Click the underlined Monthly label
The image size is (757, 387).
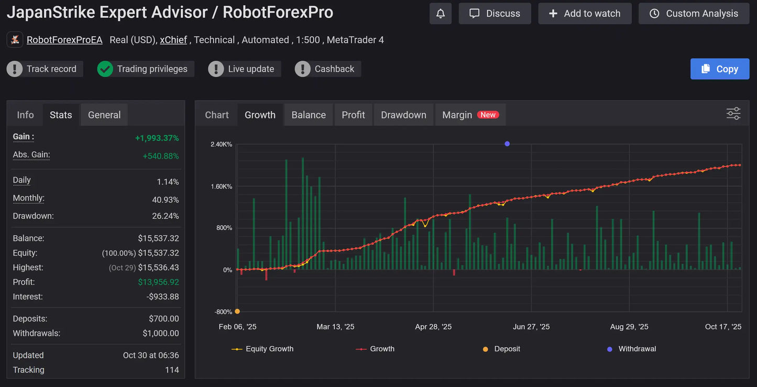click(29, 198)
